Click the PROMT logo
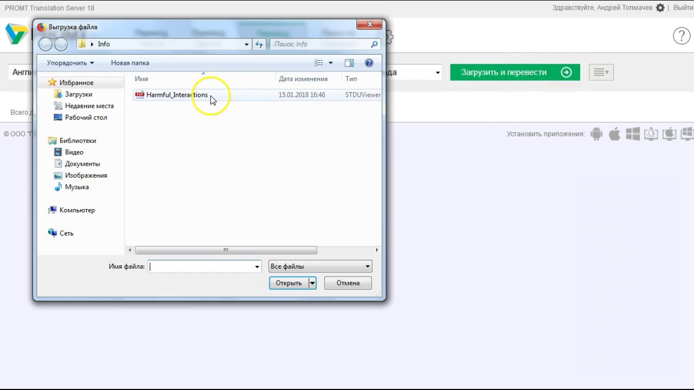The height and width of the screenshot is (390, 694). pyautogui.click(x=16, y=34)
